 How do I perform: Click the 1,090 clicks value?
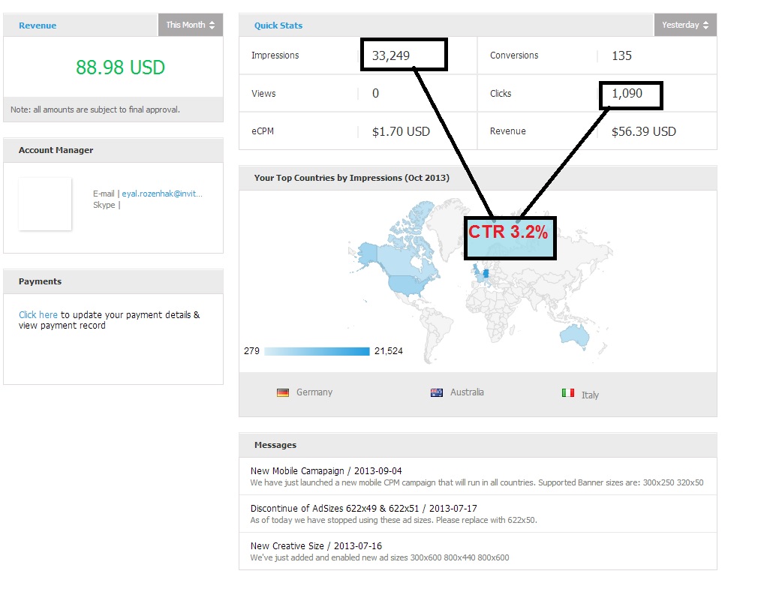tap(627, 94)
